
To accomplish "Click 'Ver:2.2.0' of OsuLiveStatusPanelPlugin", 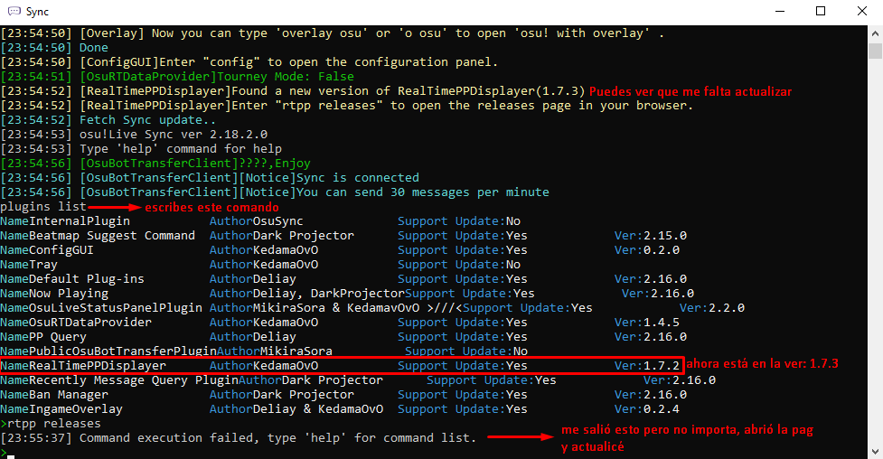I will point(712,308).
